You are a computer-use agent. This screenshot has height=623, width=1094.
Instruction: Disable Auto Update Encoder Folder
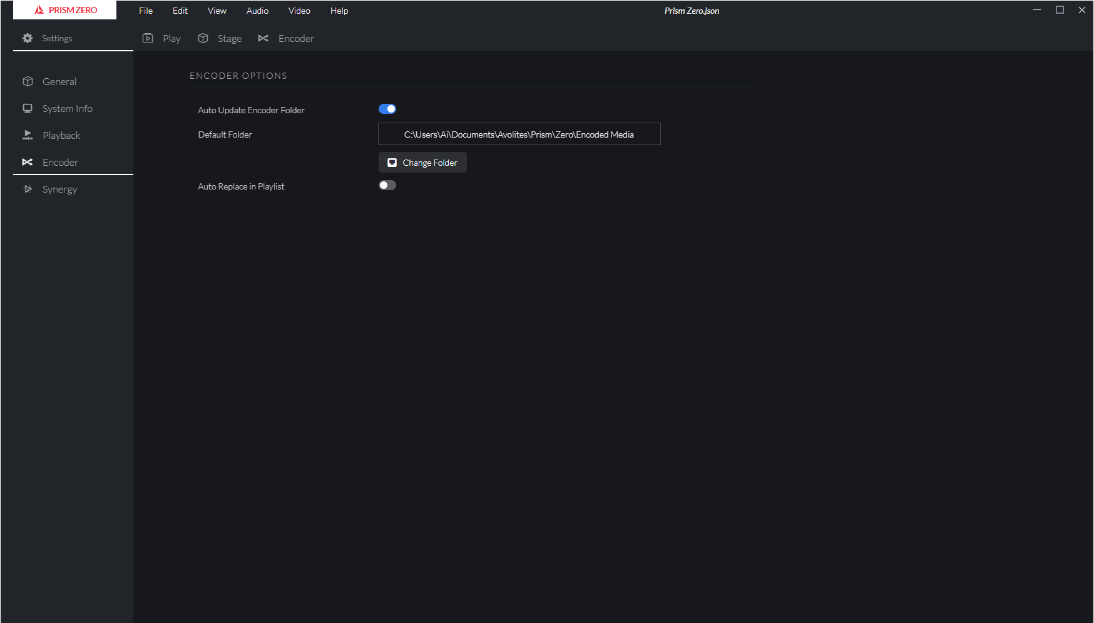point(387,108)
